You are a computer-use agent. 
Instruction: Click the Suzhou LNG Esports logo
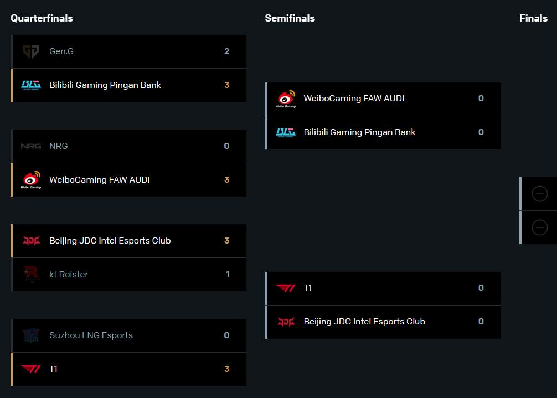point(31,335)
